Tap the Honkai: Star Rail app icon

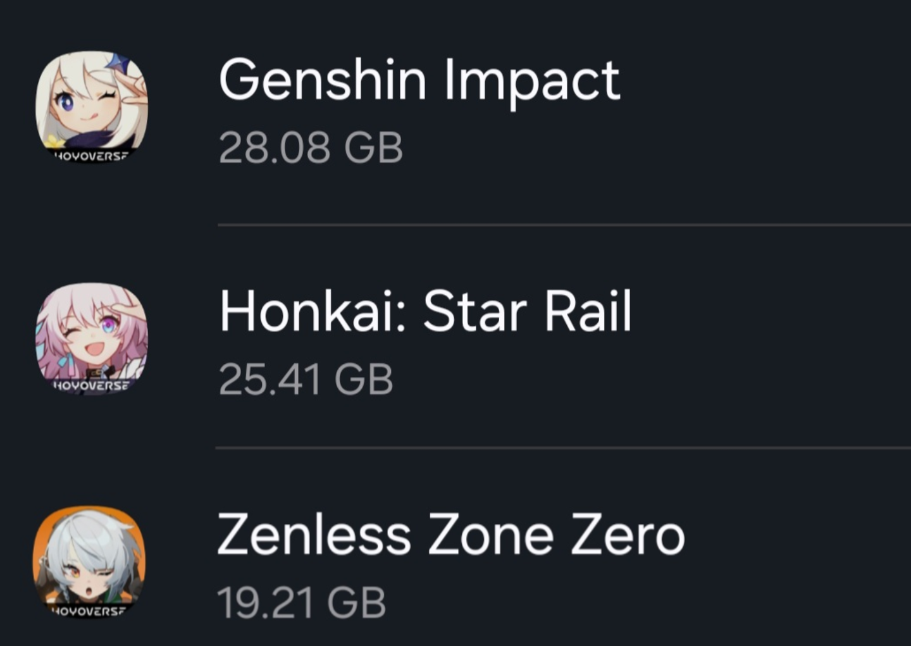coord(92,334)
